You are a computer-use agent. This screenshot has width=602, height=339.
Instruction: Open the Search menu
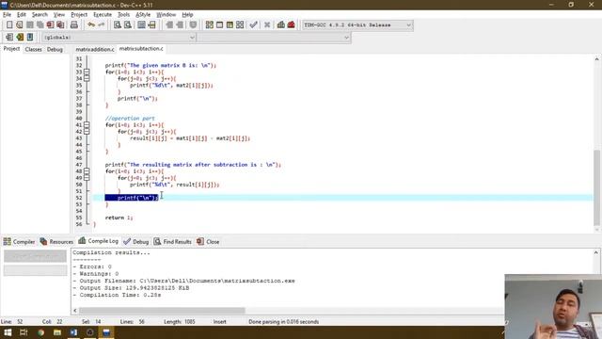click(40, 15)
